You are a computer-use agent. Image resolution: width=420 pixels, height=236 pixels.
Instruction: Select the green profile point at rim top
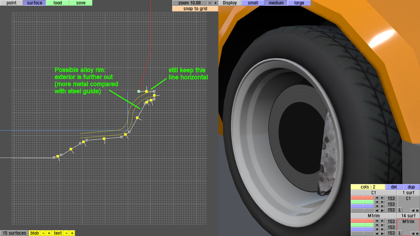pyautogui.click(x=139, y=92)
